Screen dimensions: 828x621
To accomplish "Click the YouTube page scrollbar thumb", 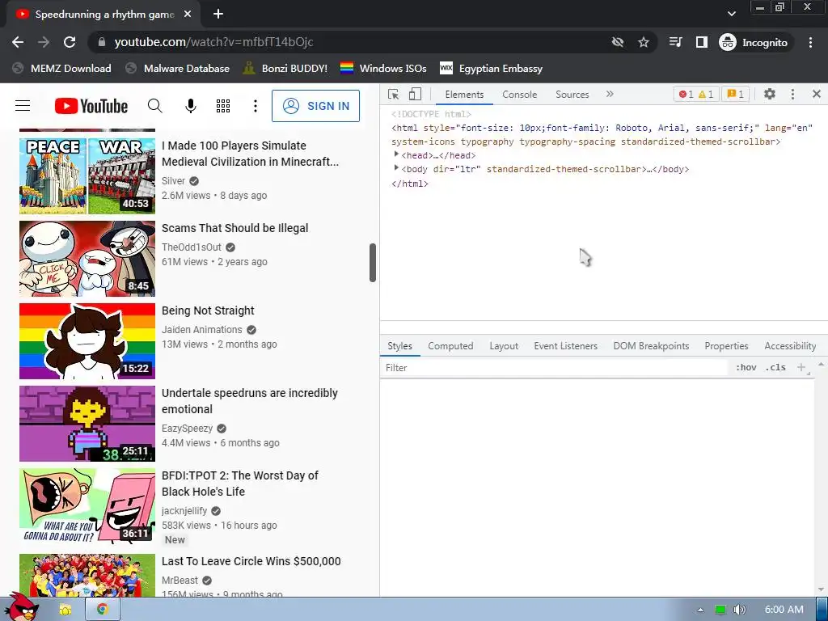I will point(372,263).
